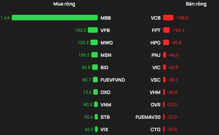Click the PNJ red bar

165,55
